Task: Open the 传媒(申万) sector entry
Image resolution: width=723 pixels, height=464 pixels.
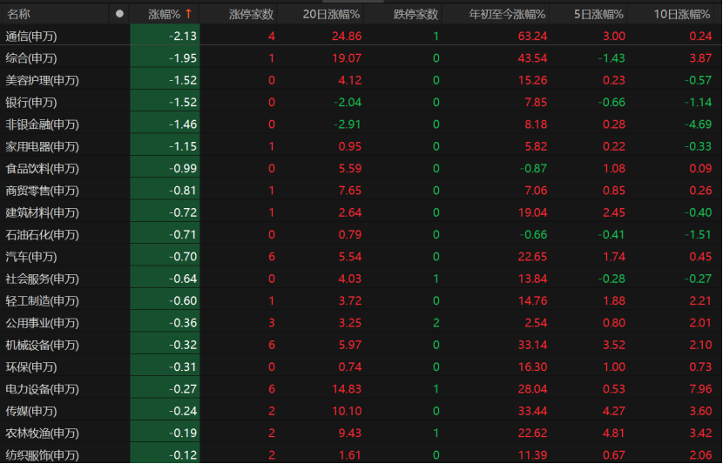Action: (x=31, y=411)
